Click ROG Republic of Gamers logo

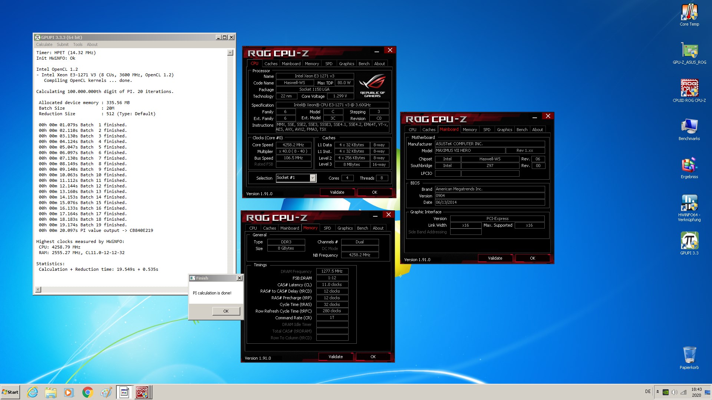[x=372, y=85]
